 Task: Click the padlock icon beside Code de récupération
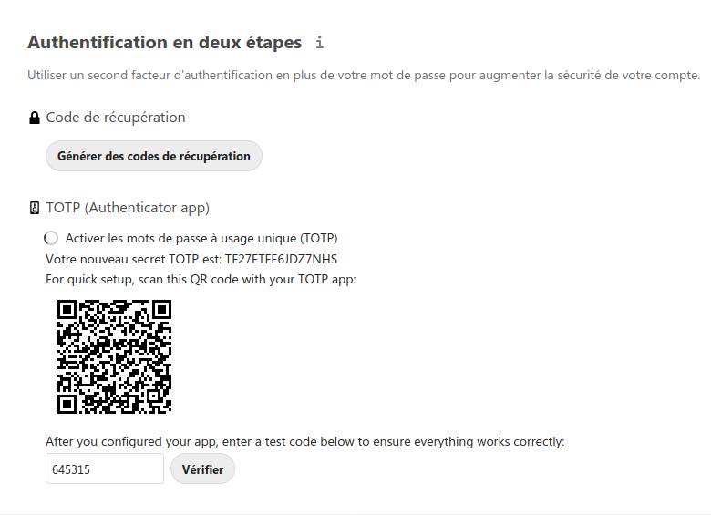pyautogui.click(x=35, y=118)
